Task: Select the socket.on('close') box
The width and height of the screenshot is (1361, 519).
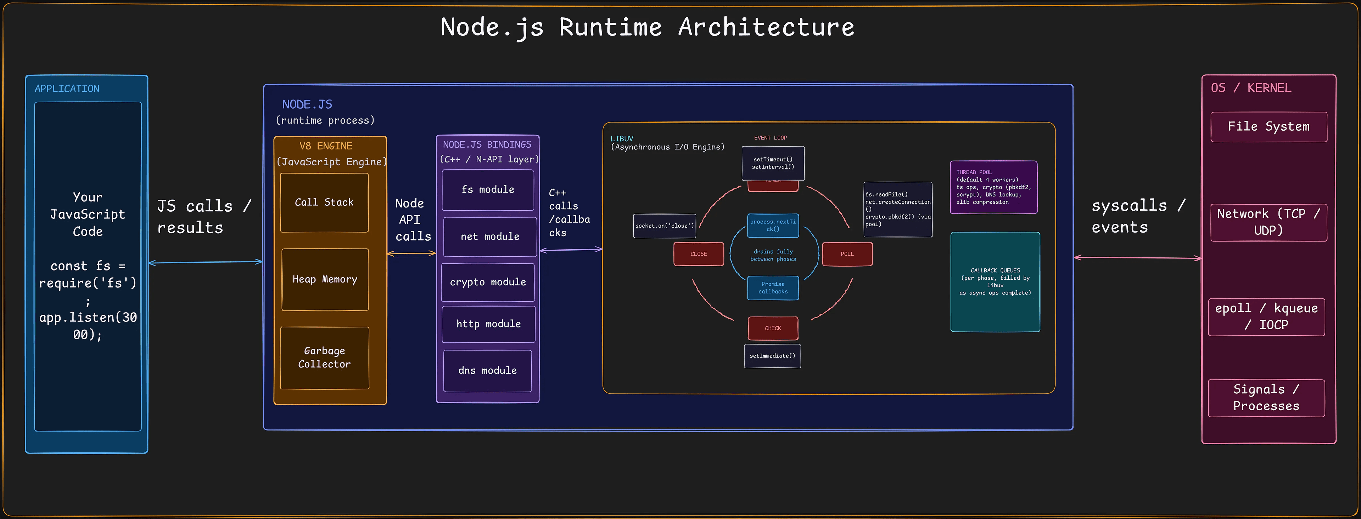Action: tap(665, 226)
